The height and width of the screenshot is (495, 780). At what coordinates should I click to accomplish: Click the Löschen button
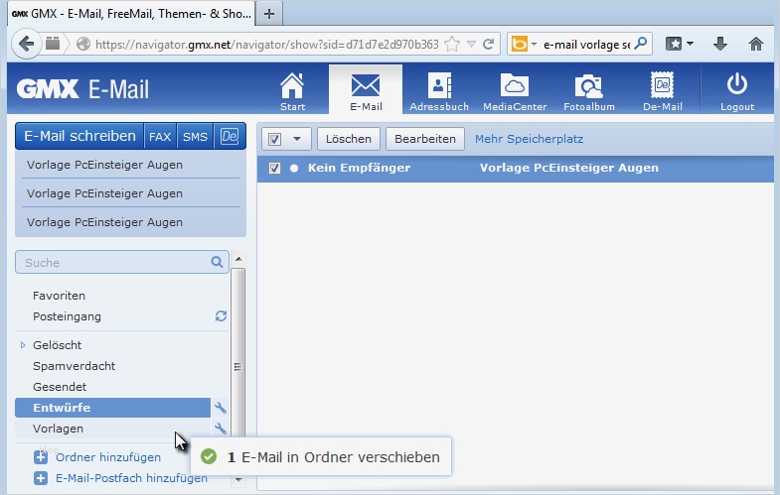pos(348,139)
